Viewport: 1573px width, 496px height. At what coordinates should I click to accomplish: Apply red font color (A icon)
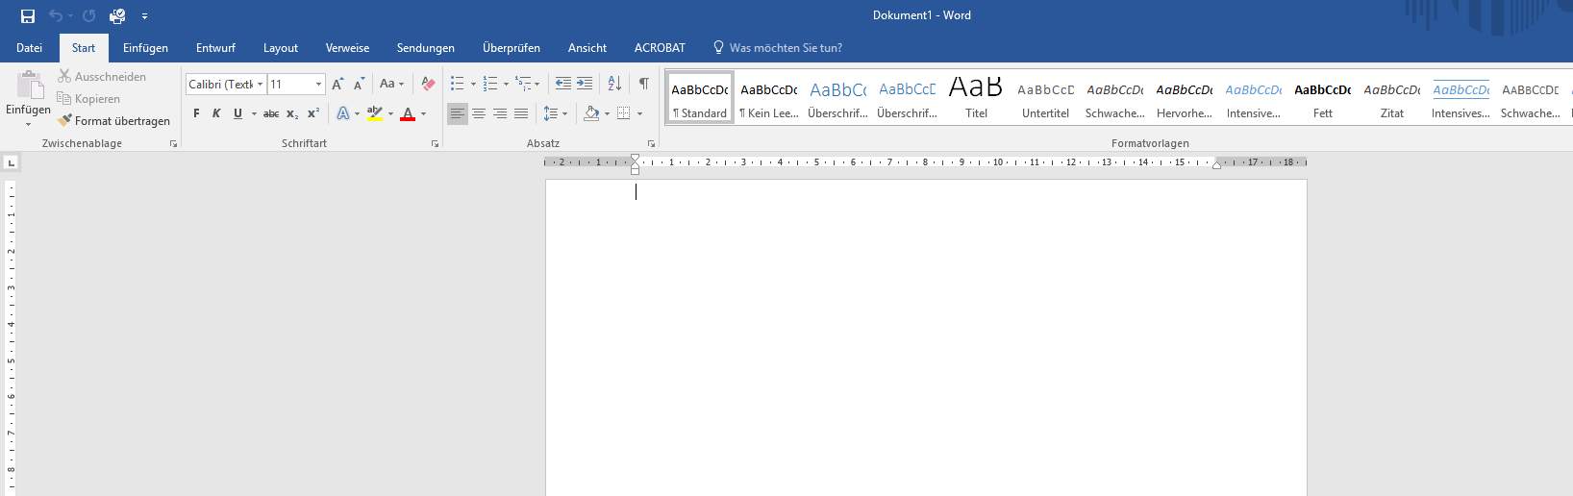click(x=408, y=113)
